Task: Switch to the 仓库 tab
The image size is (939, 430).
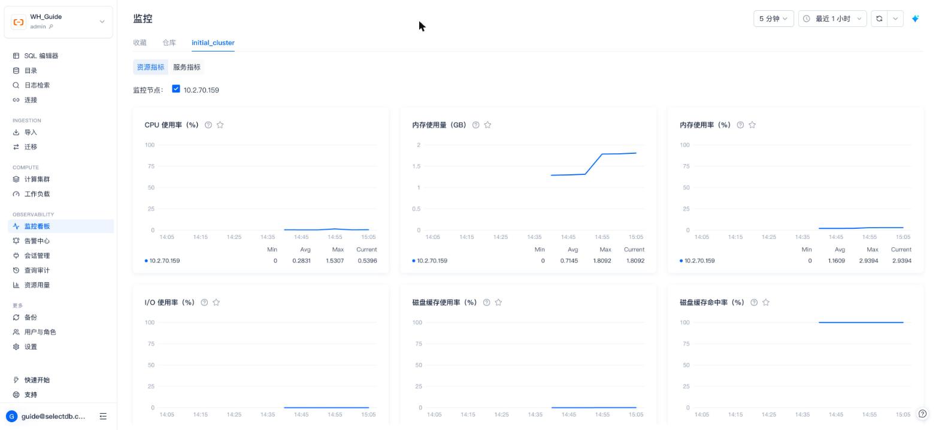Action: 169,43
